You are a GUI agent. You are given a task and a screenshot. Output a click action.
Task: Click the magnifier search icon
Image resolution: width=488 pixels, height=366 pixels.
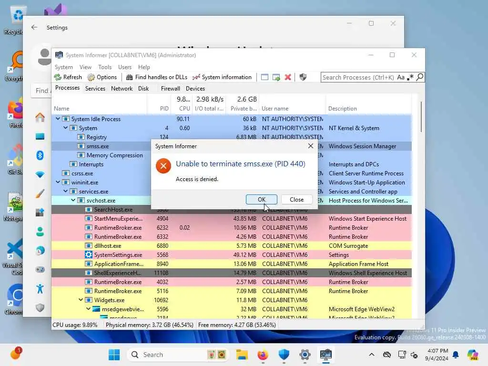point(419,77)
